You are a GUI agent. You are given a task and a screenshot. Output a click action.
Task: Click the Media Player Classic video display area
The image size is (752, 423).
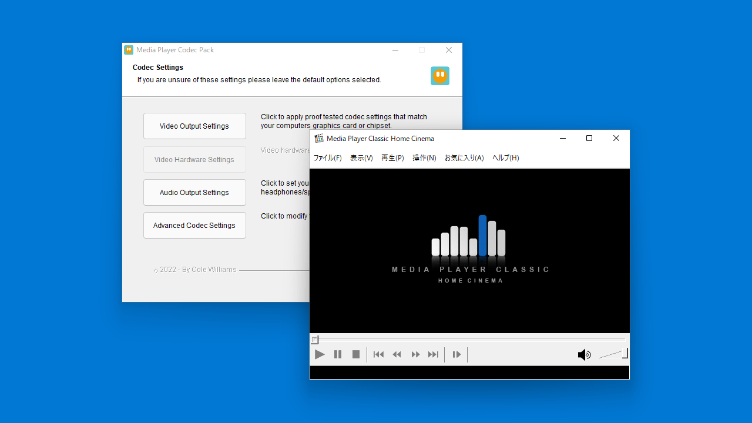click(x=469, y=251)
